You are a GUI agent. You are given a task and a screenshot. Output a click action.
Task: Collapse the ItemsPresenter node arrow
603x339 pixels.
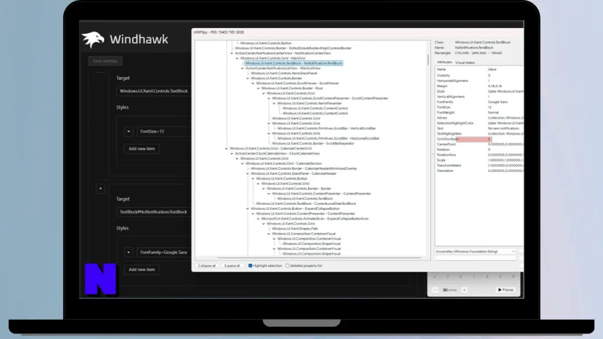(x=274, y=104)
